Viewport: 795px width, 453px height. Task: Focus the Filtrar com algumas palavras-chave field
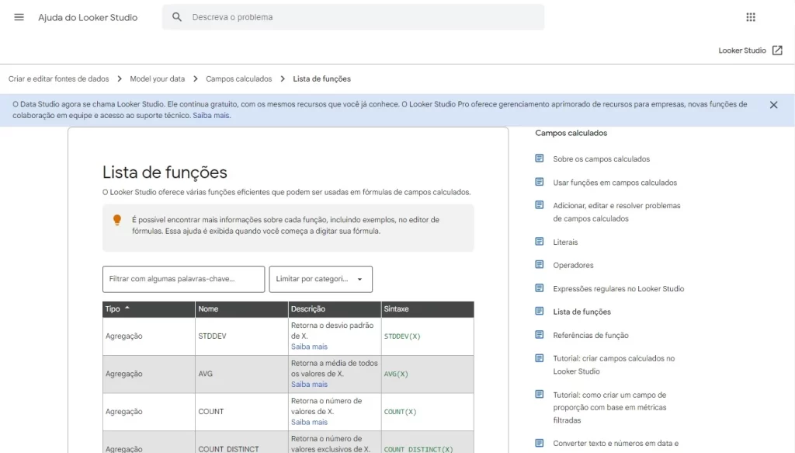point(183,279)
